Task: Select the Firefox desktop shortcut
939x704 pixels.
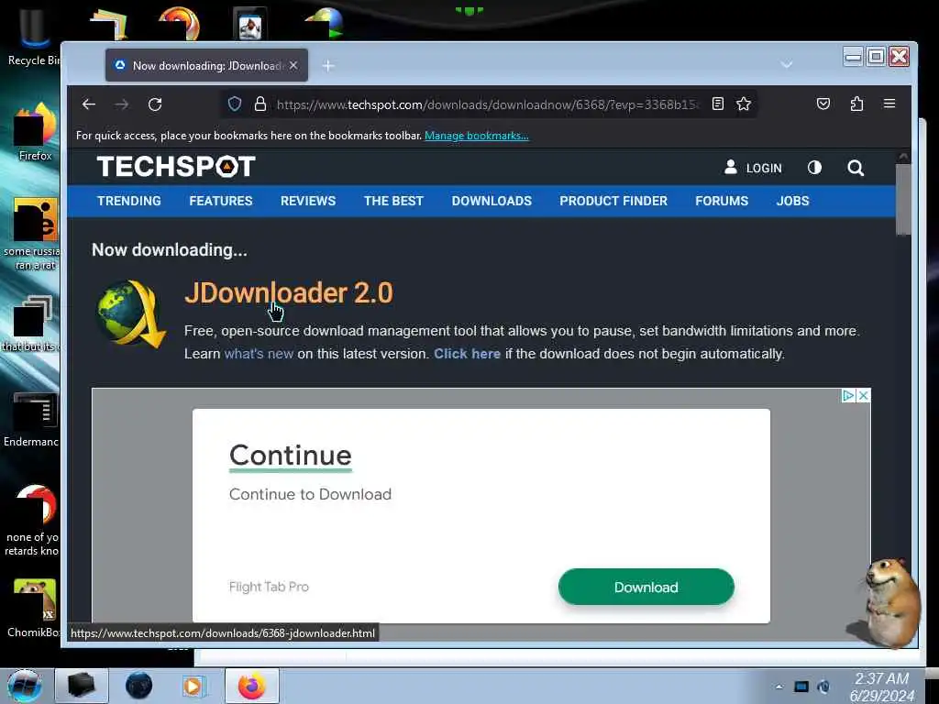Action: [x=35, y=132]
